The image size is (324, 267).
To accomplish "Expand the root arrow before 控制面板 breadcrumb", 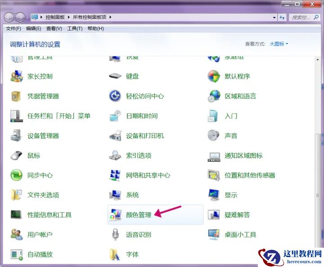I will tap(41, 17).
